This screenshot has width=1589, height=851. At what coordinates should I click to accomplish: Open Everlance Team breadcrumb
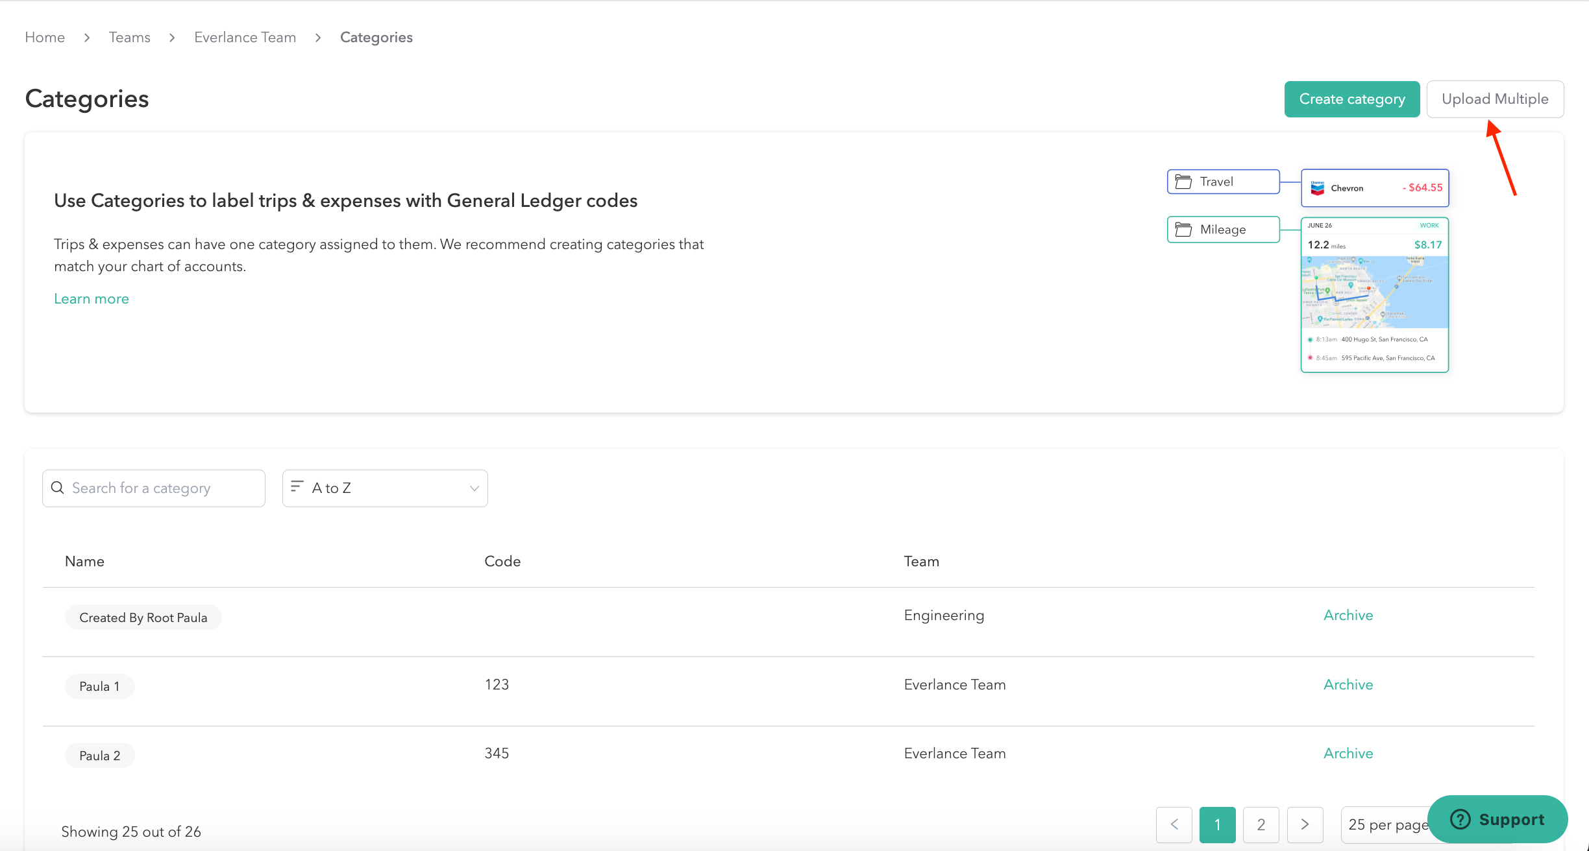245,38
